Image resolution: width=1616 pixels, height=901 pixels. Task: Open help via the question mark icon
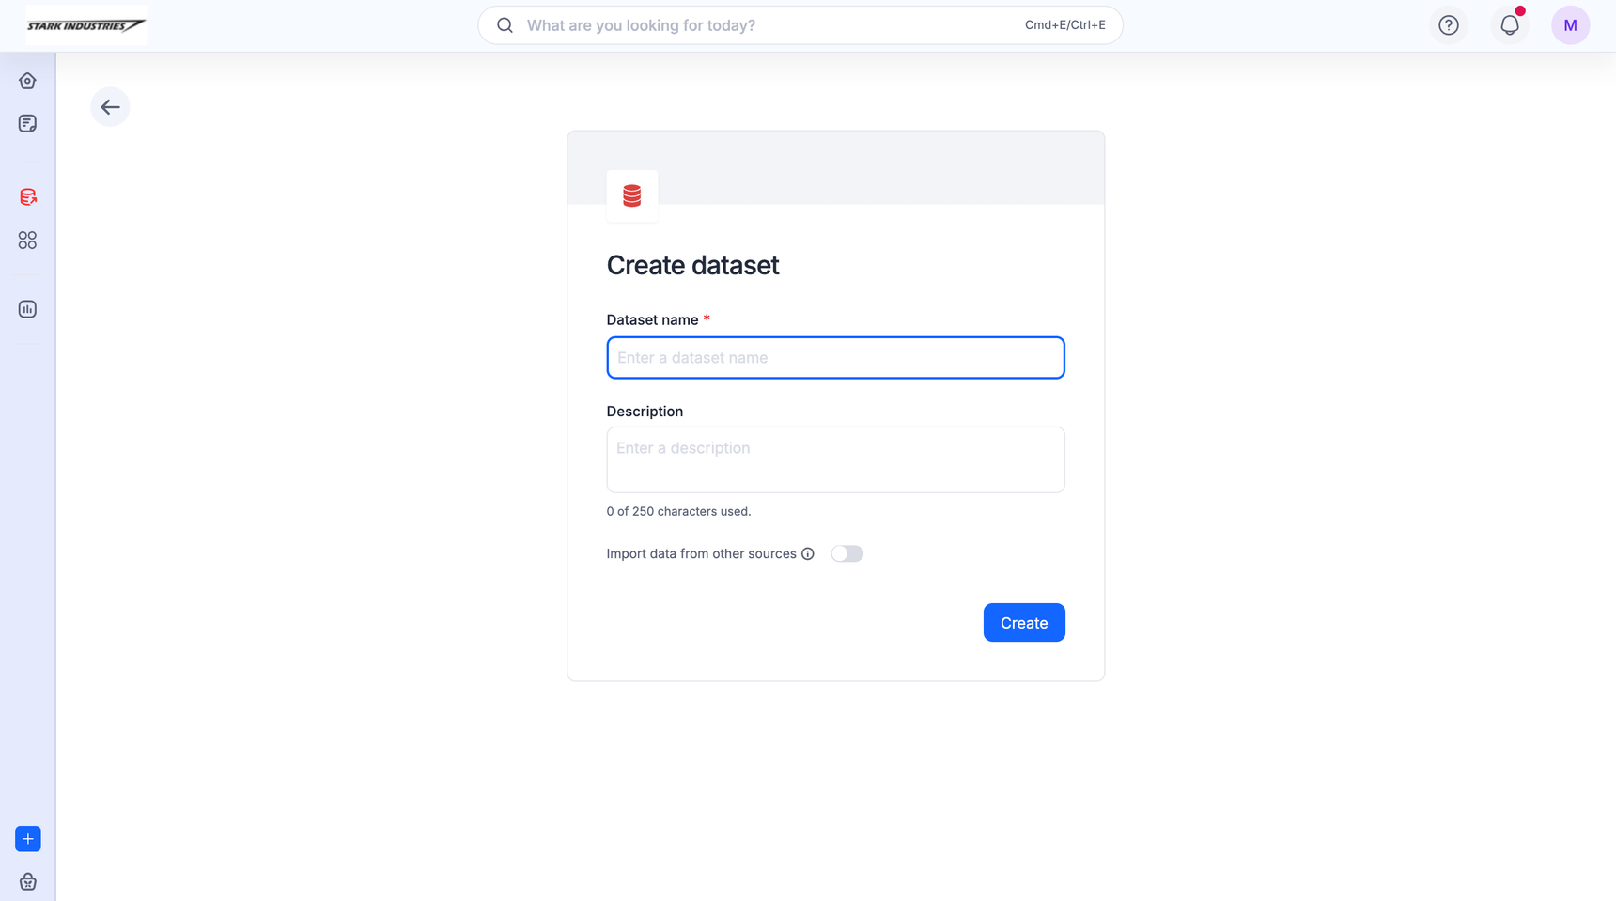coord(1448,25)
